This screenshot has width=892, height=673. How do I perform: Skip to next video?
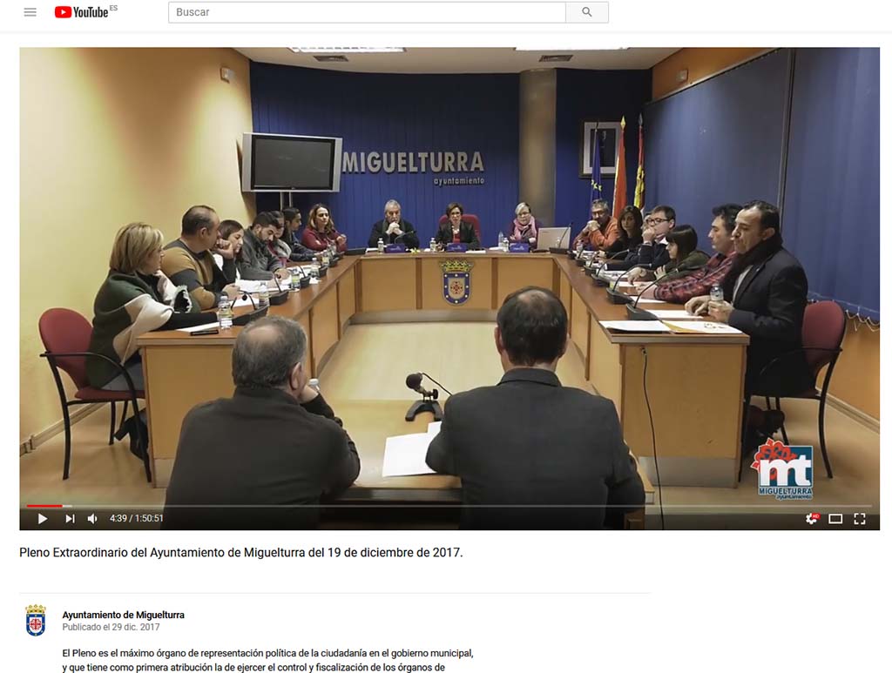pyautogui.click(x=70, y=518)
